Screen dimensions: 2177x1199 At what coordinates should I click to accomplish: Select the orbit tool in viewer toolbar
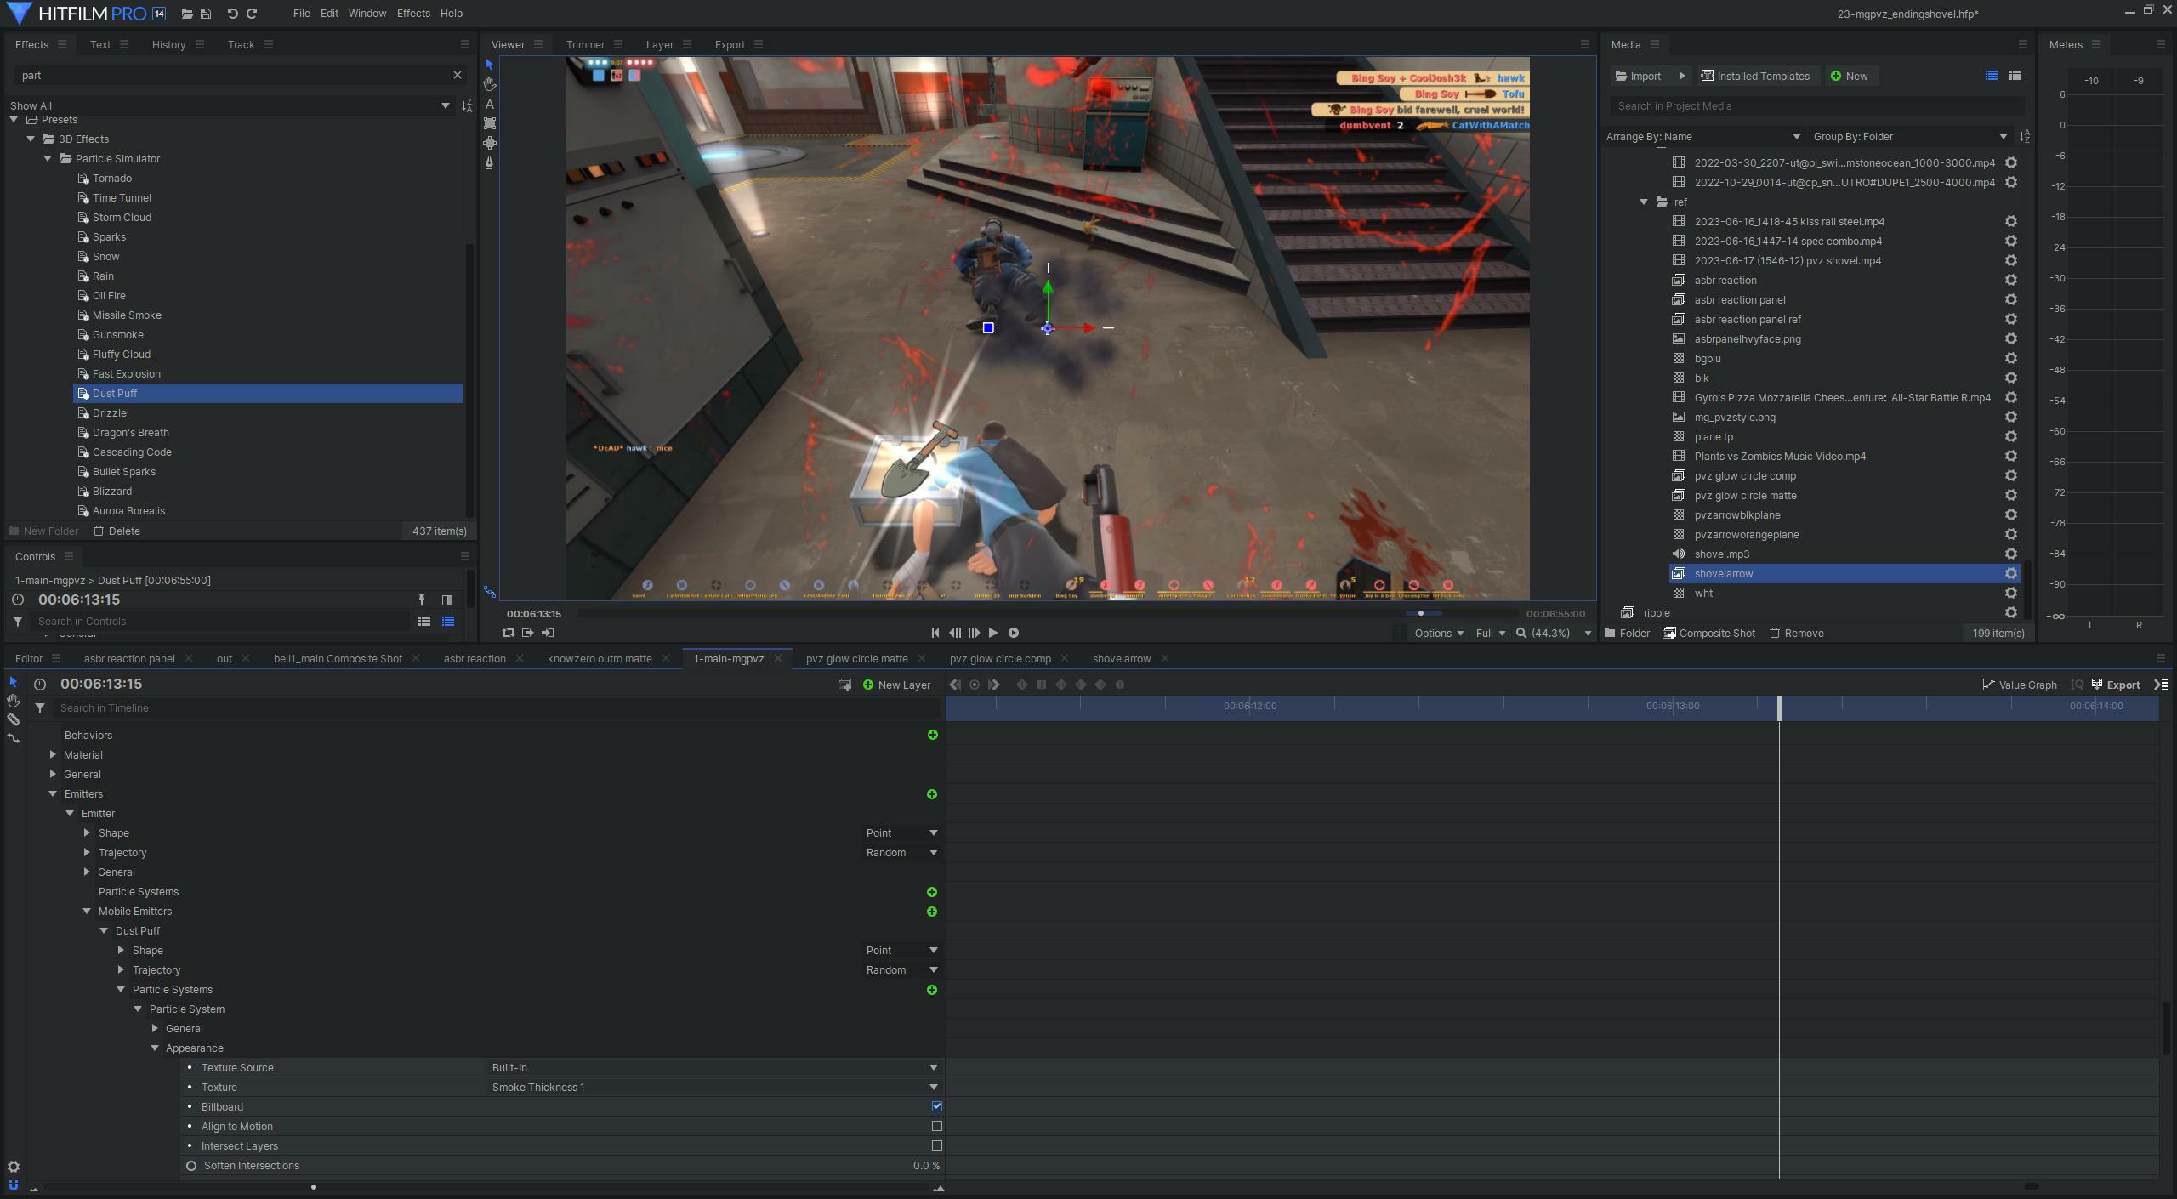pyautogui.click(x=489, y=143)
